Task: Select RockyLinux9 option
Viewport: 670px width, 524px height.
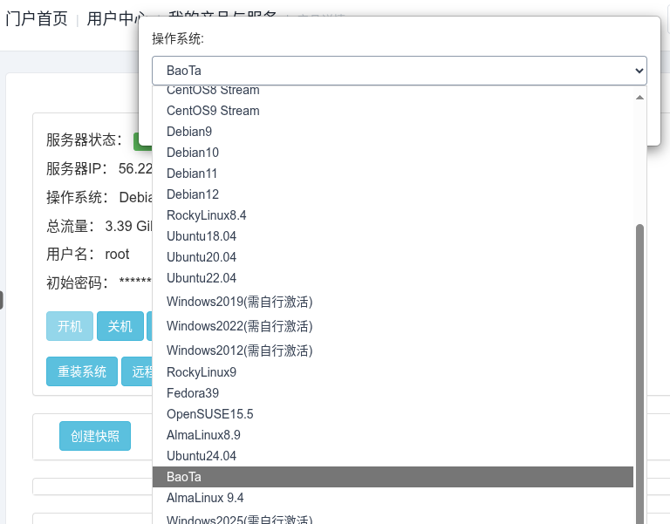Action: (393, 372)
